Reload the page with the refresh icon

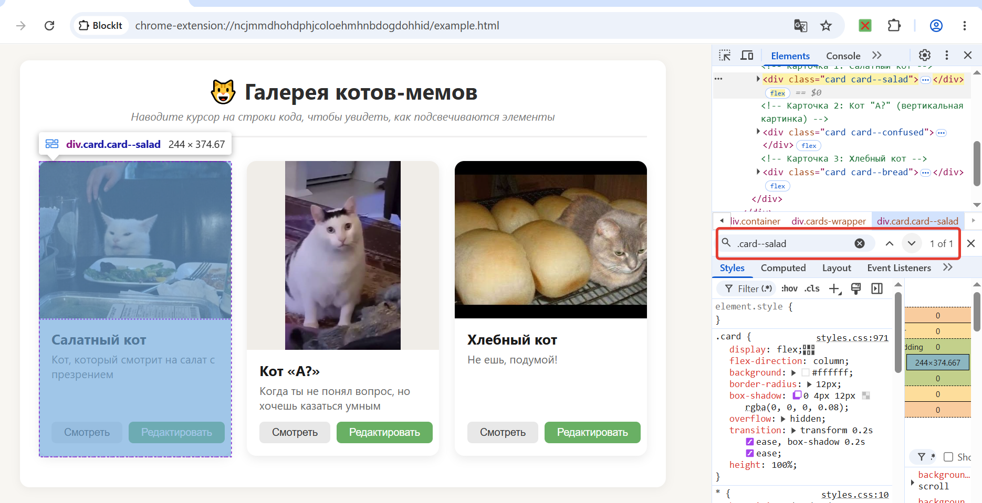click(x=49, y=26)
